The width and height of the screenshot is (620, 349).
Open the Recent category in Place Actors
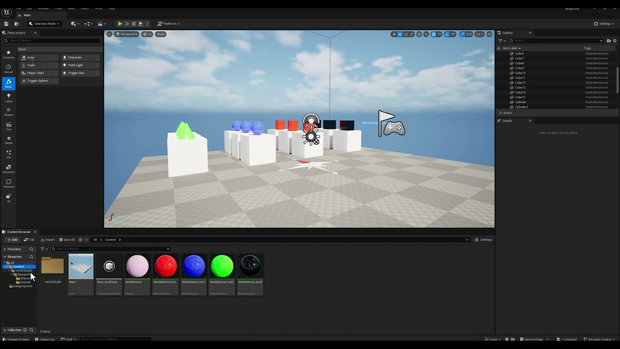tap(9, 69)
